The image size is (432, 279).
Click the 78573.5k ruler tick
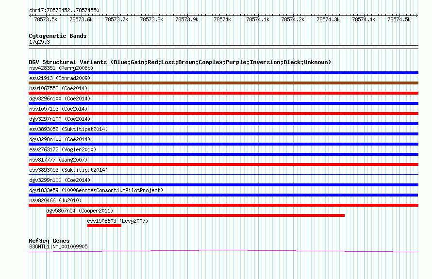(46, 19)
